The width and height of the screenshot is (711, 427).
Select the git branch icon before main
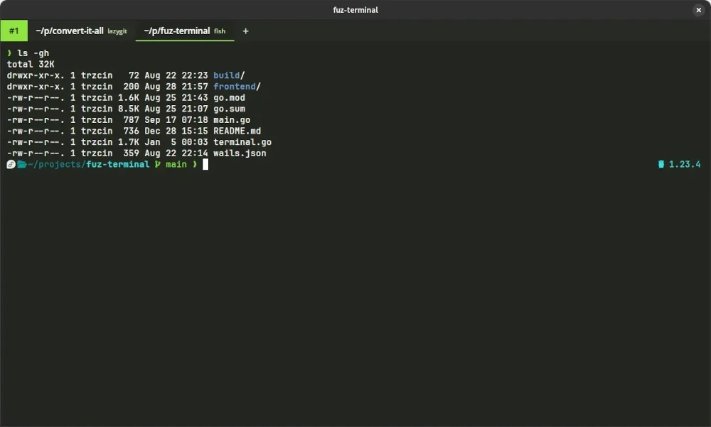click(x=156, y=164)
